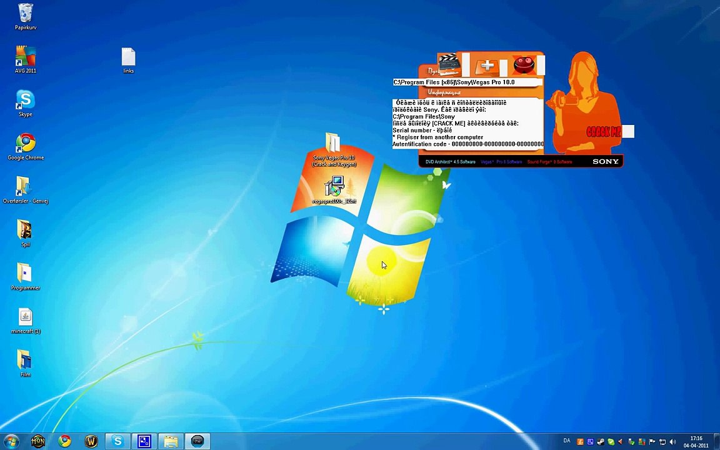Select the Skype desktop shortcut

pyautogui.click(x=25, y=103)
